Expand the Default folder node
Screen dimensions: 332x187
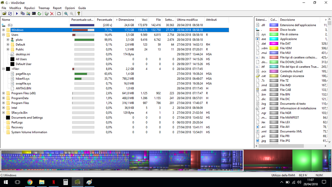click(8, 44)
